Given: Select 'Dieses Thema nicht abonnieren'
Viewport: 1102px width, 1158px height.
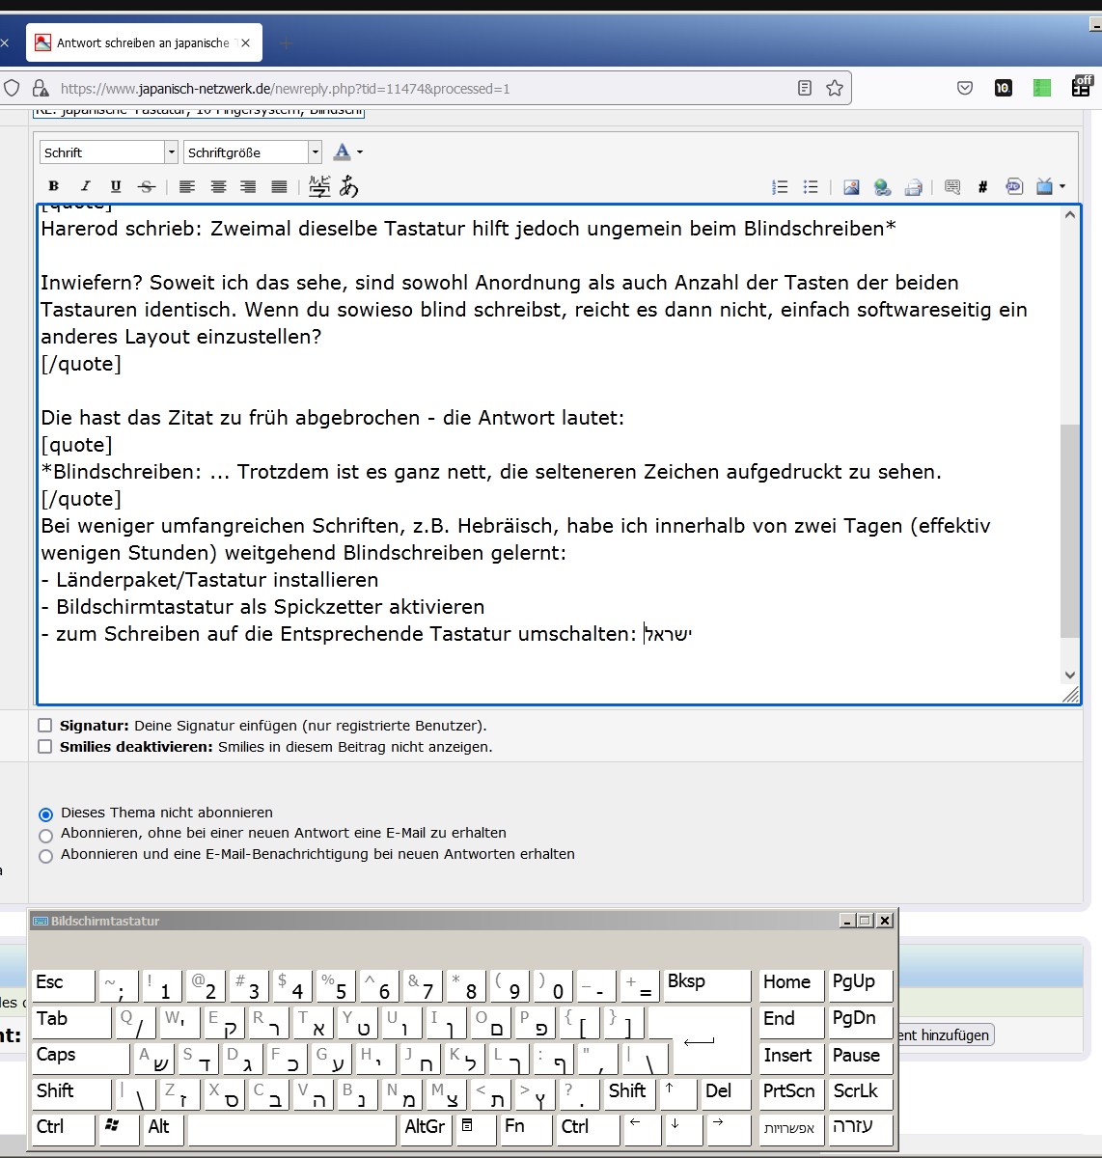Looking at the screenshot, I should click(x=45, y=814).
